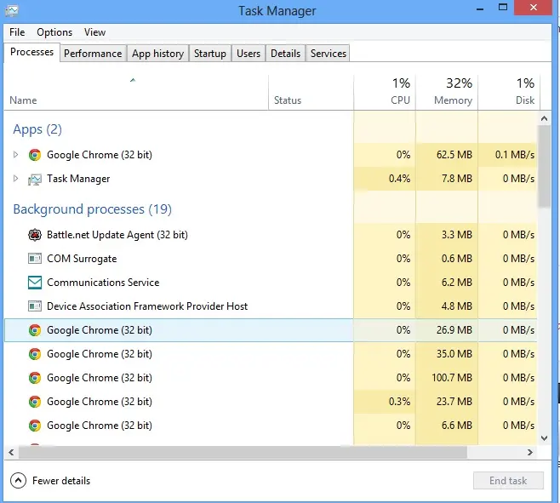Screen dimensions: 560x503
Task: Click the COM Surrogate process icon
Action: pos(35,258)
